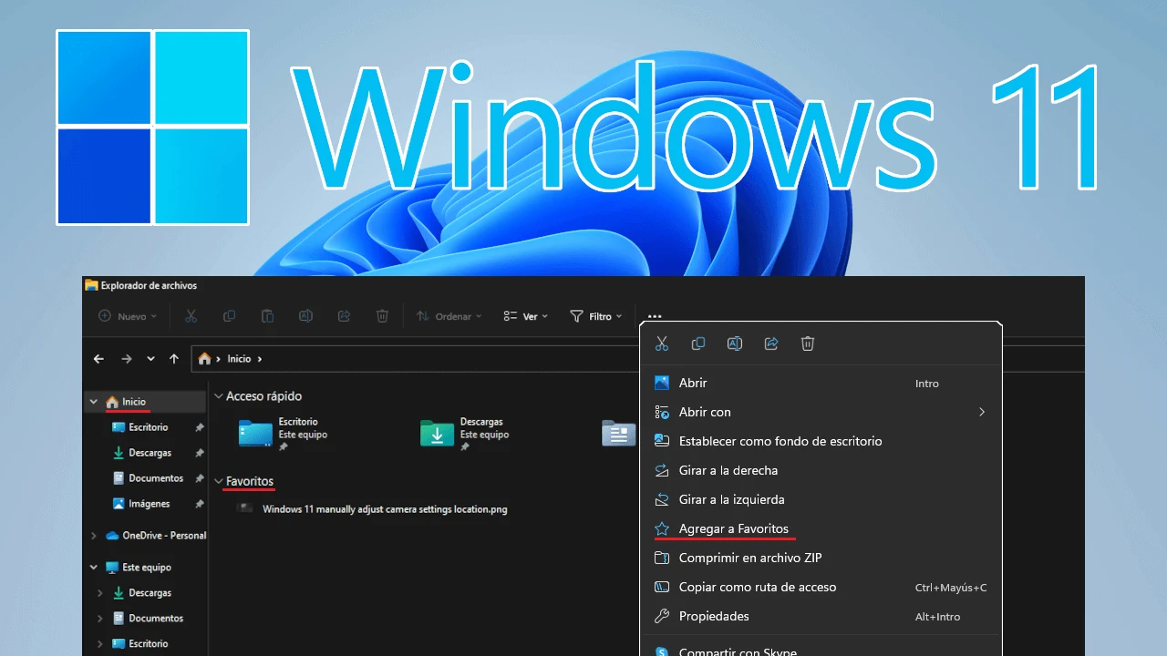Click the Share icon in context menu

click(771, 343)
